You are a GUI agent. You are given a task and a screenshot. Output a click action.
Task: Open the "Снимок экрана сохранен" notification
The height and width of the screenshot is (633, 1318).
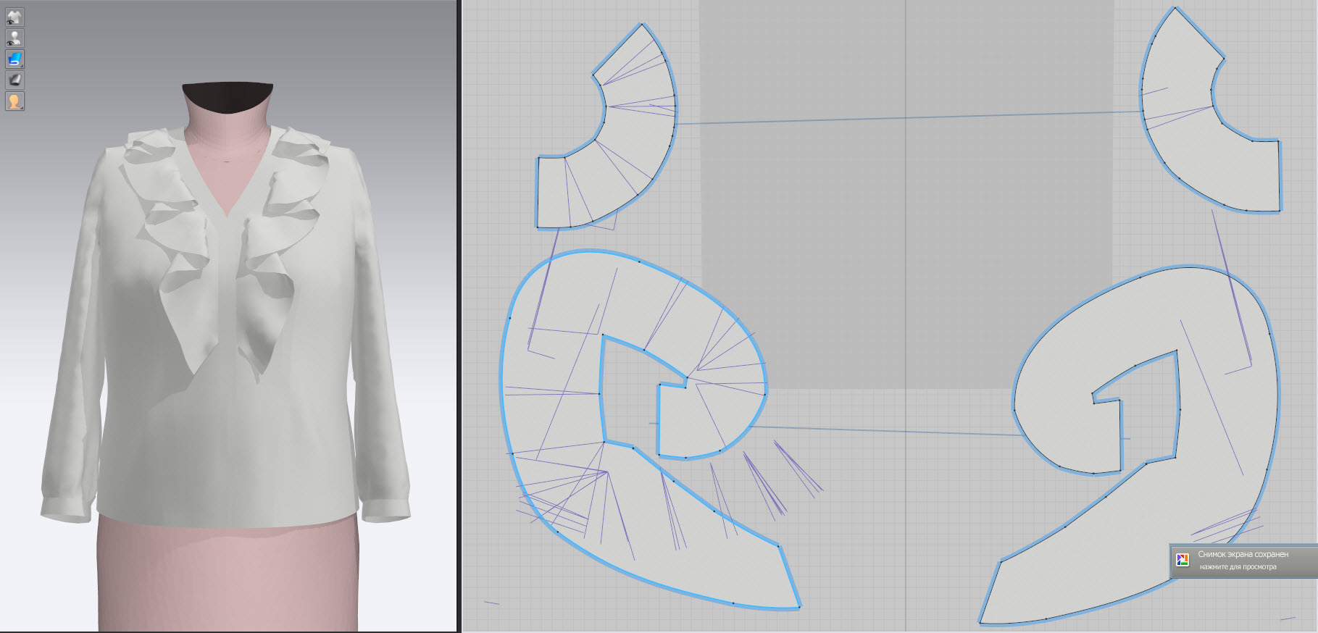[1243, 561]
